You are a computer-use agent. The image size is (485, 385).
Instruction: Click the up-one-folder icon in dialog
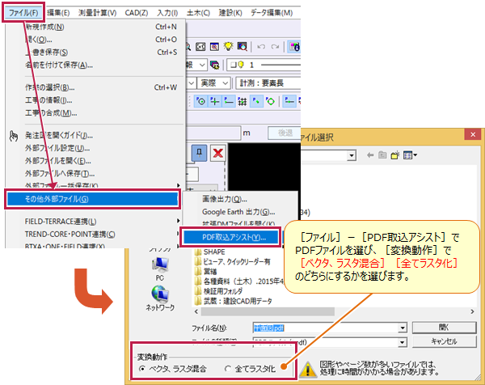click(x=382, y=155)
